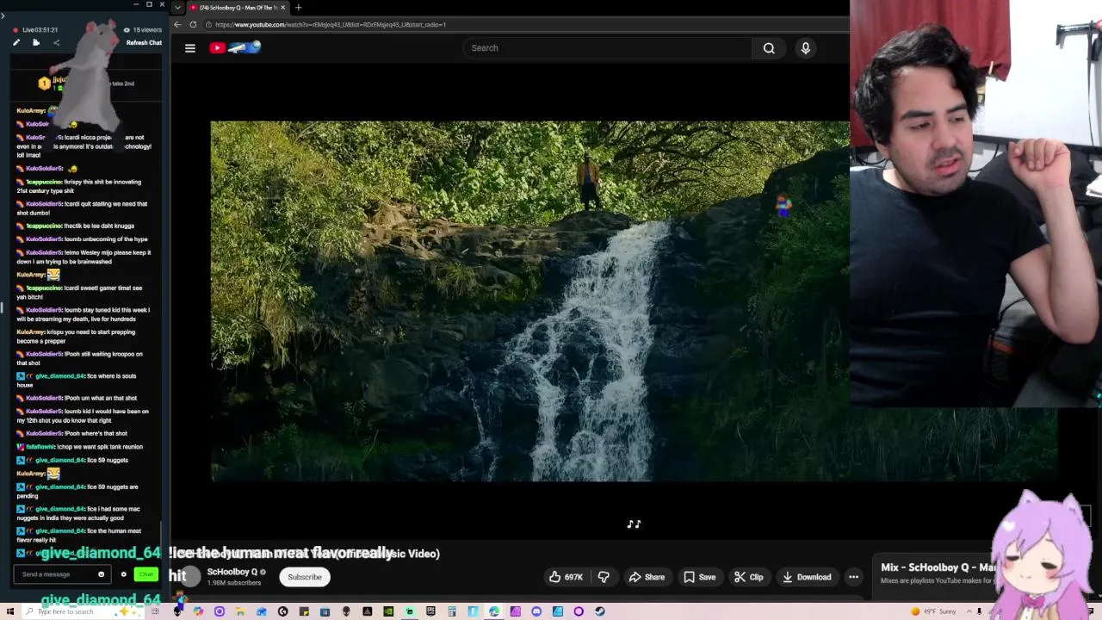Viewport: 1102px width, 620px height.
Task: Go back with the browser back arrow
Action: [x=178, y=24]
